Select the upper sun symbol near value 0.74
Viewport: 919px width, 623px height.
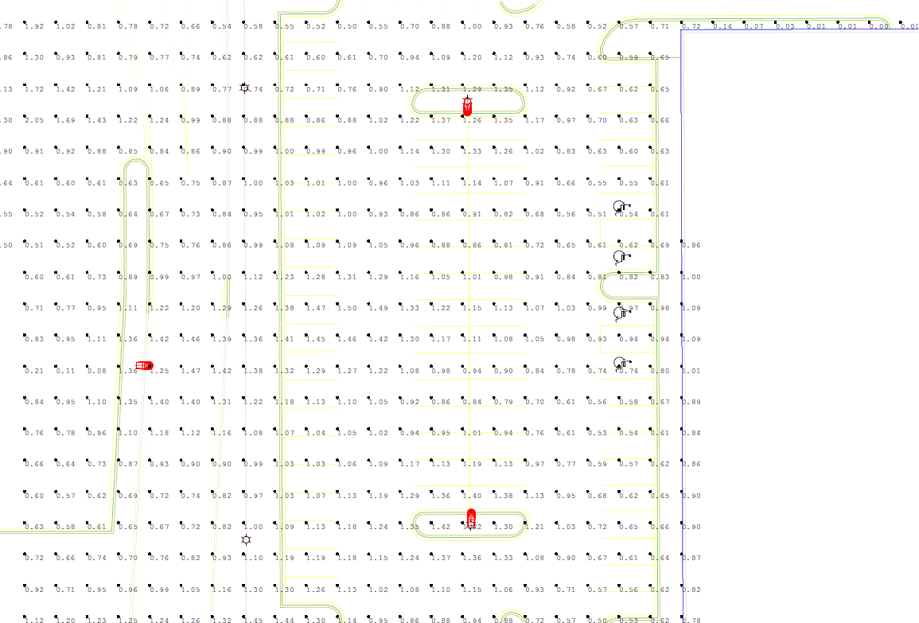(245, 88)
